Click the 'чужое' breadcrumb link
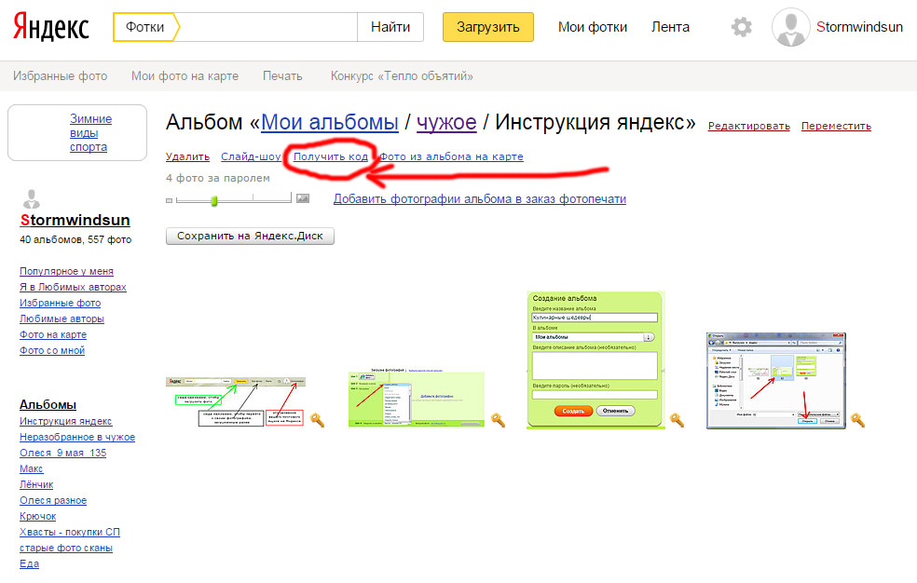The width and height of the screenshot is (917, 583). coord(446,122)
